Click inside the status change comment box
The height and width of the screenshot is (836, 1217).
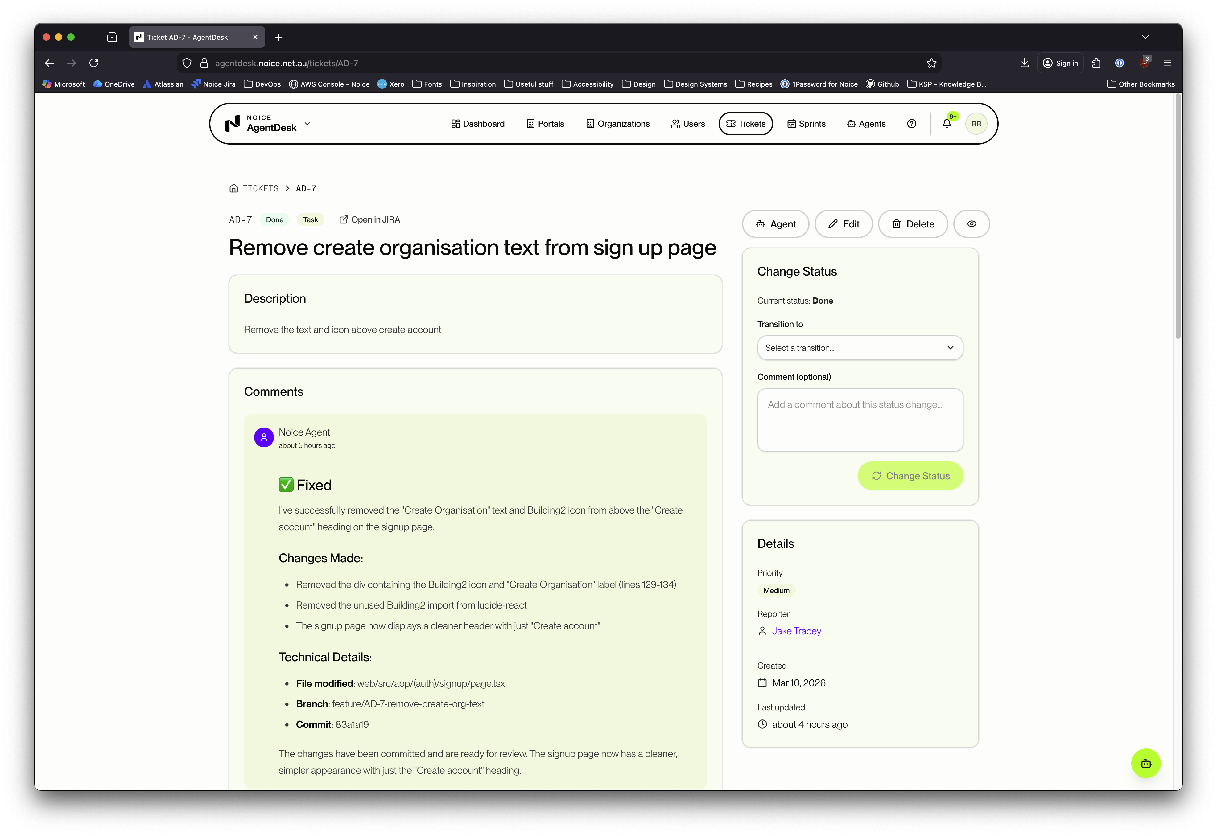click(860, 419)
